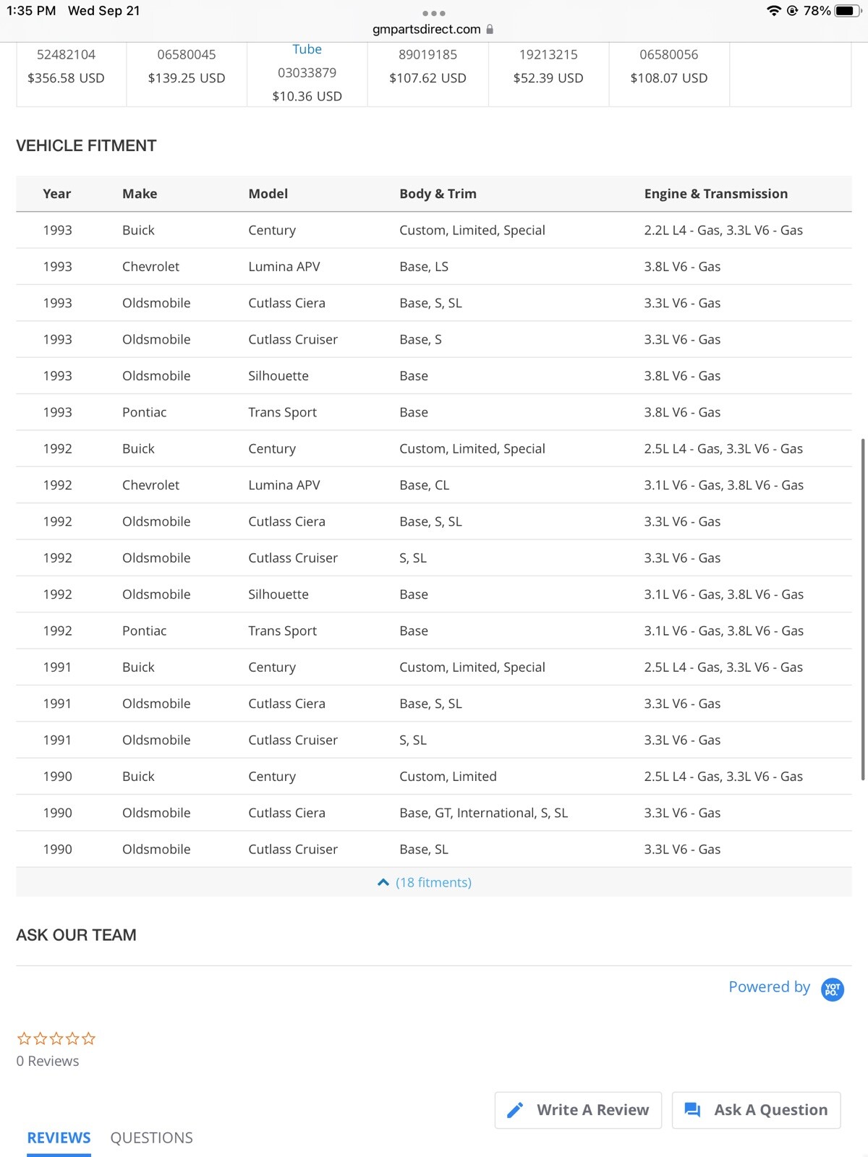This screenshot has height=1157, width=868.
Task: Switch to the Questions tab
Action: (151, 1137)
